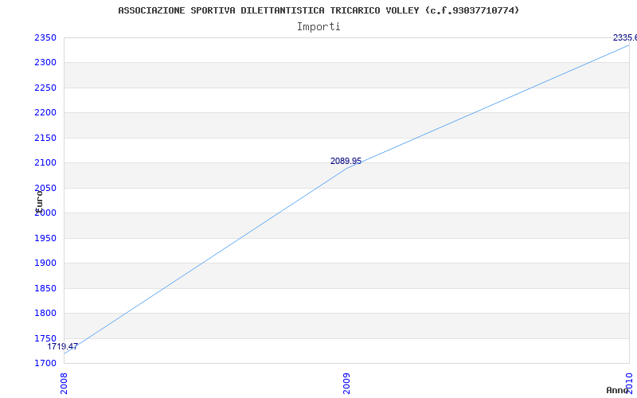The width and height of the screenshot is (637, 398).
Task: Click the 1750 y-axis tick label
Action: [45, 338]
